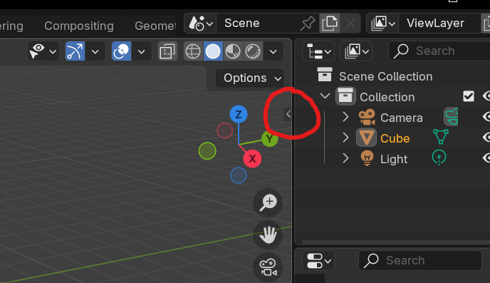The width and height of the screenshot is (490, 283).
Task: Toggle the camera view button
Action: pos(268,267)
